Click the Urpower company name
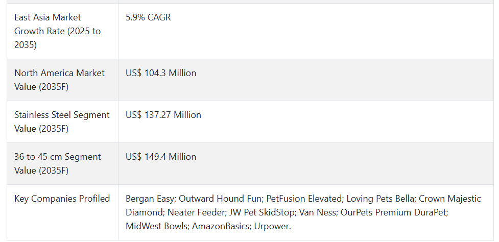 tap(271, 226)
